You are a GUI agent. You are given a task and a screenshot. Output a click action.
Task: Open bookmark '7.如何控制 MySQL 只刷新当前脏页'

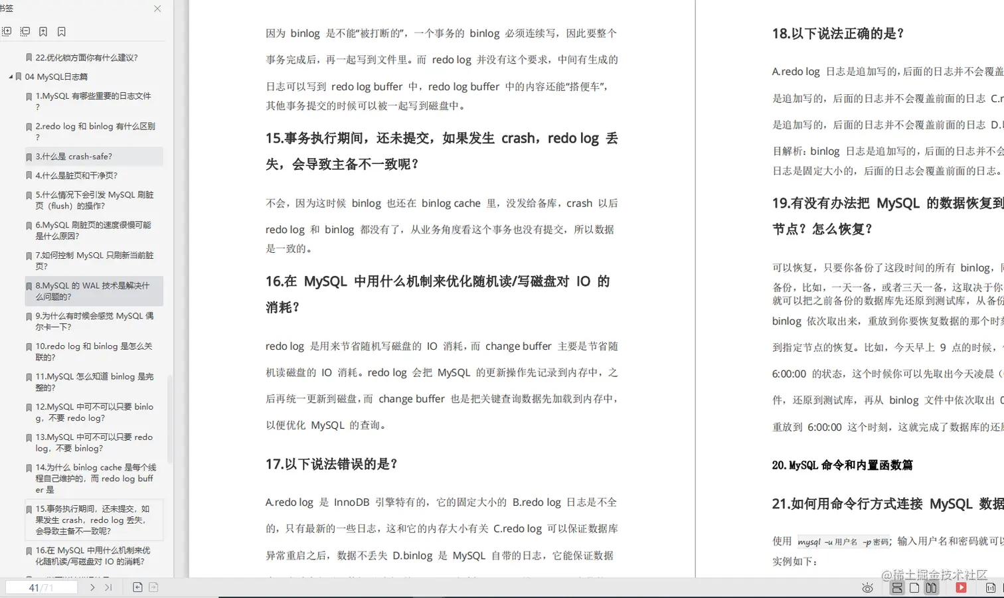coord(94,261)
